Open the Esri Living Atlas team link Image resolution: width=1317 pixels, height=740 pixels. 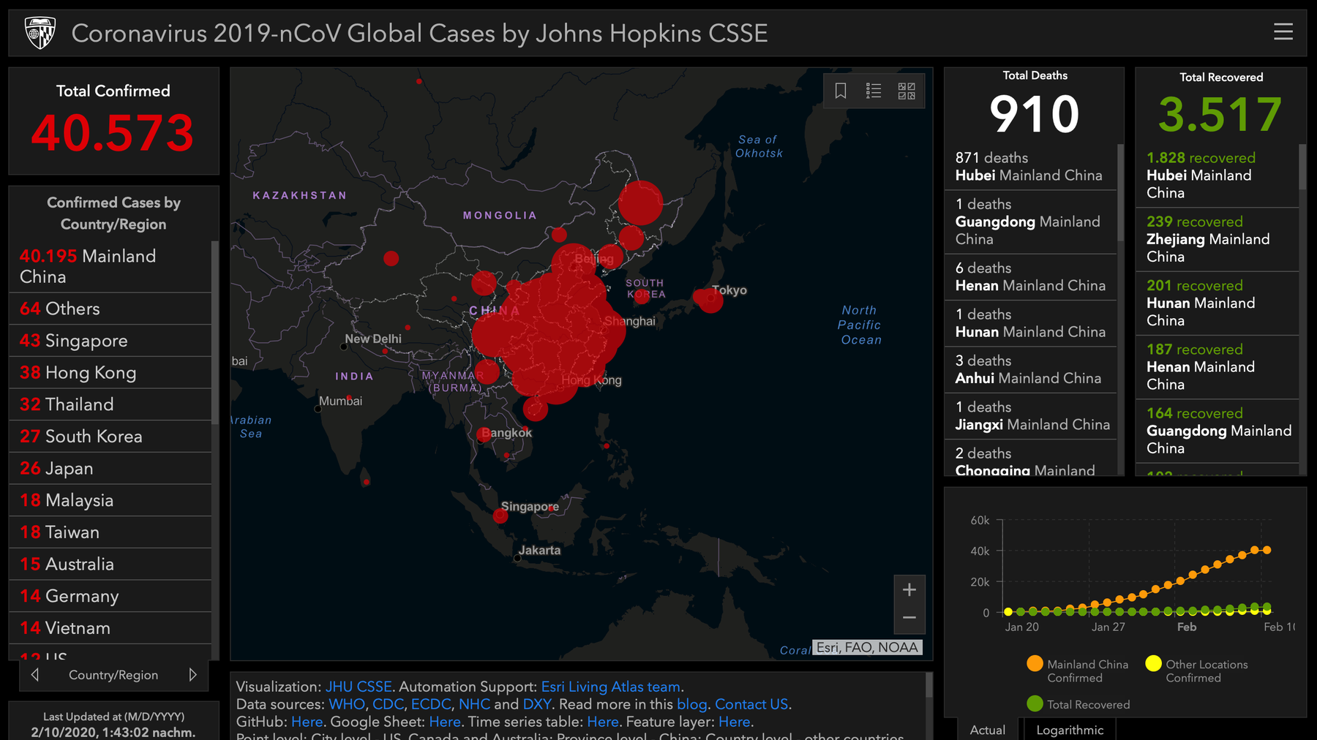[611, 687]
